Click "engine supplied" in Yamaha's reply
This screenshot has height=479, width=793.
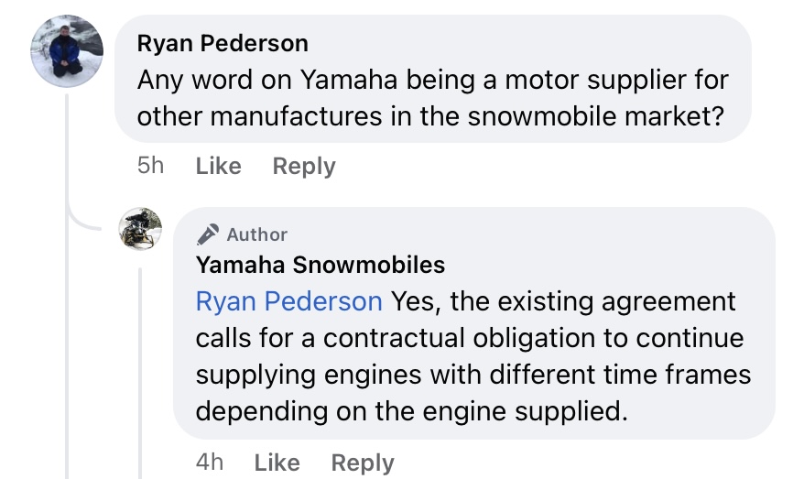[531, 410]
